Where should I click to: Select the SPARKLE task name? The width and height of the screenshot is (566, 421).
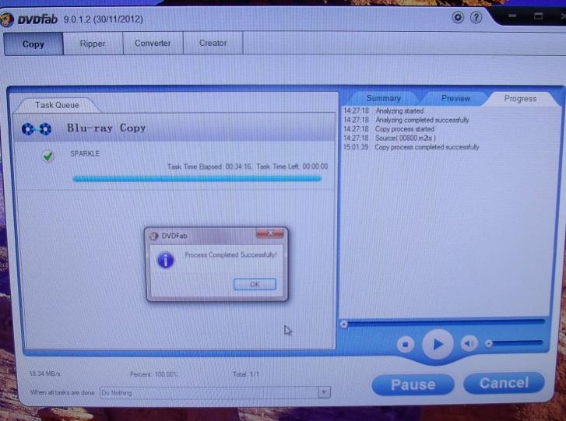(85, 153)
